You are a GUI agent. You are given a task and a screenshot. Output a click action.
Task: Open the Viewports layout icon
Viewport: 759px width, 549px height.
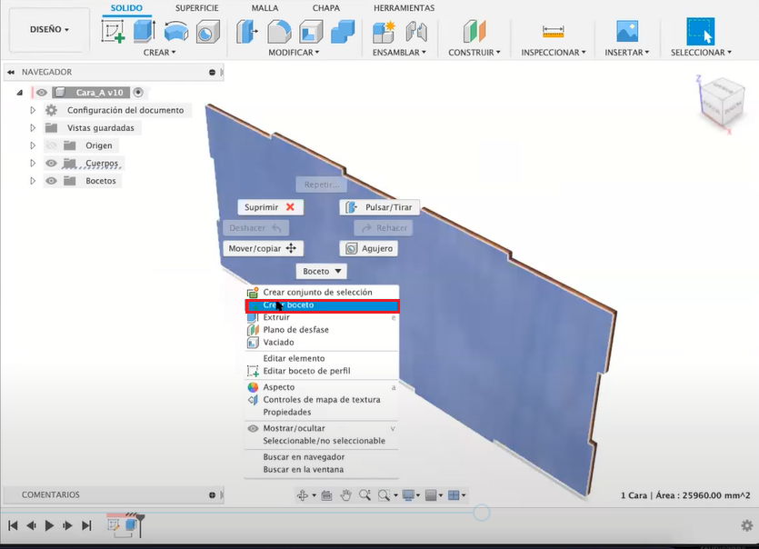click(454, 495)
